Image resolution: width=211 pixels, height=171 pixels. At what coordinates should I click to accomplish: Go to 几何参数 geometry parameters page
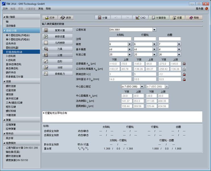pos(58,42)
